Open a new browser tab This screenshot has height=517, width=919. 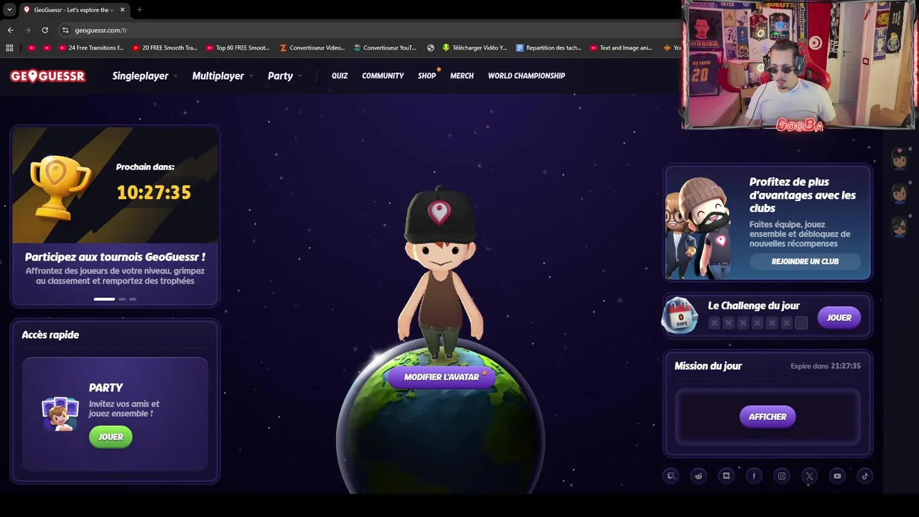coord(139,10)
